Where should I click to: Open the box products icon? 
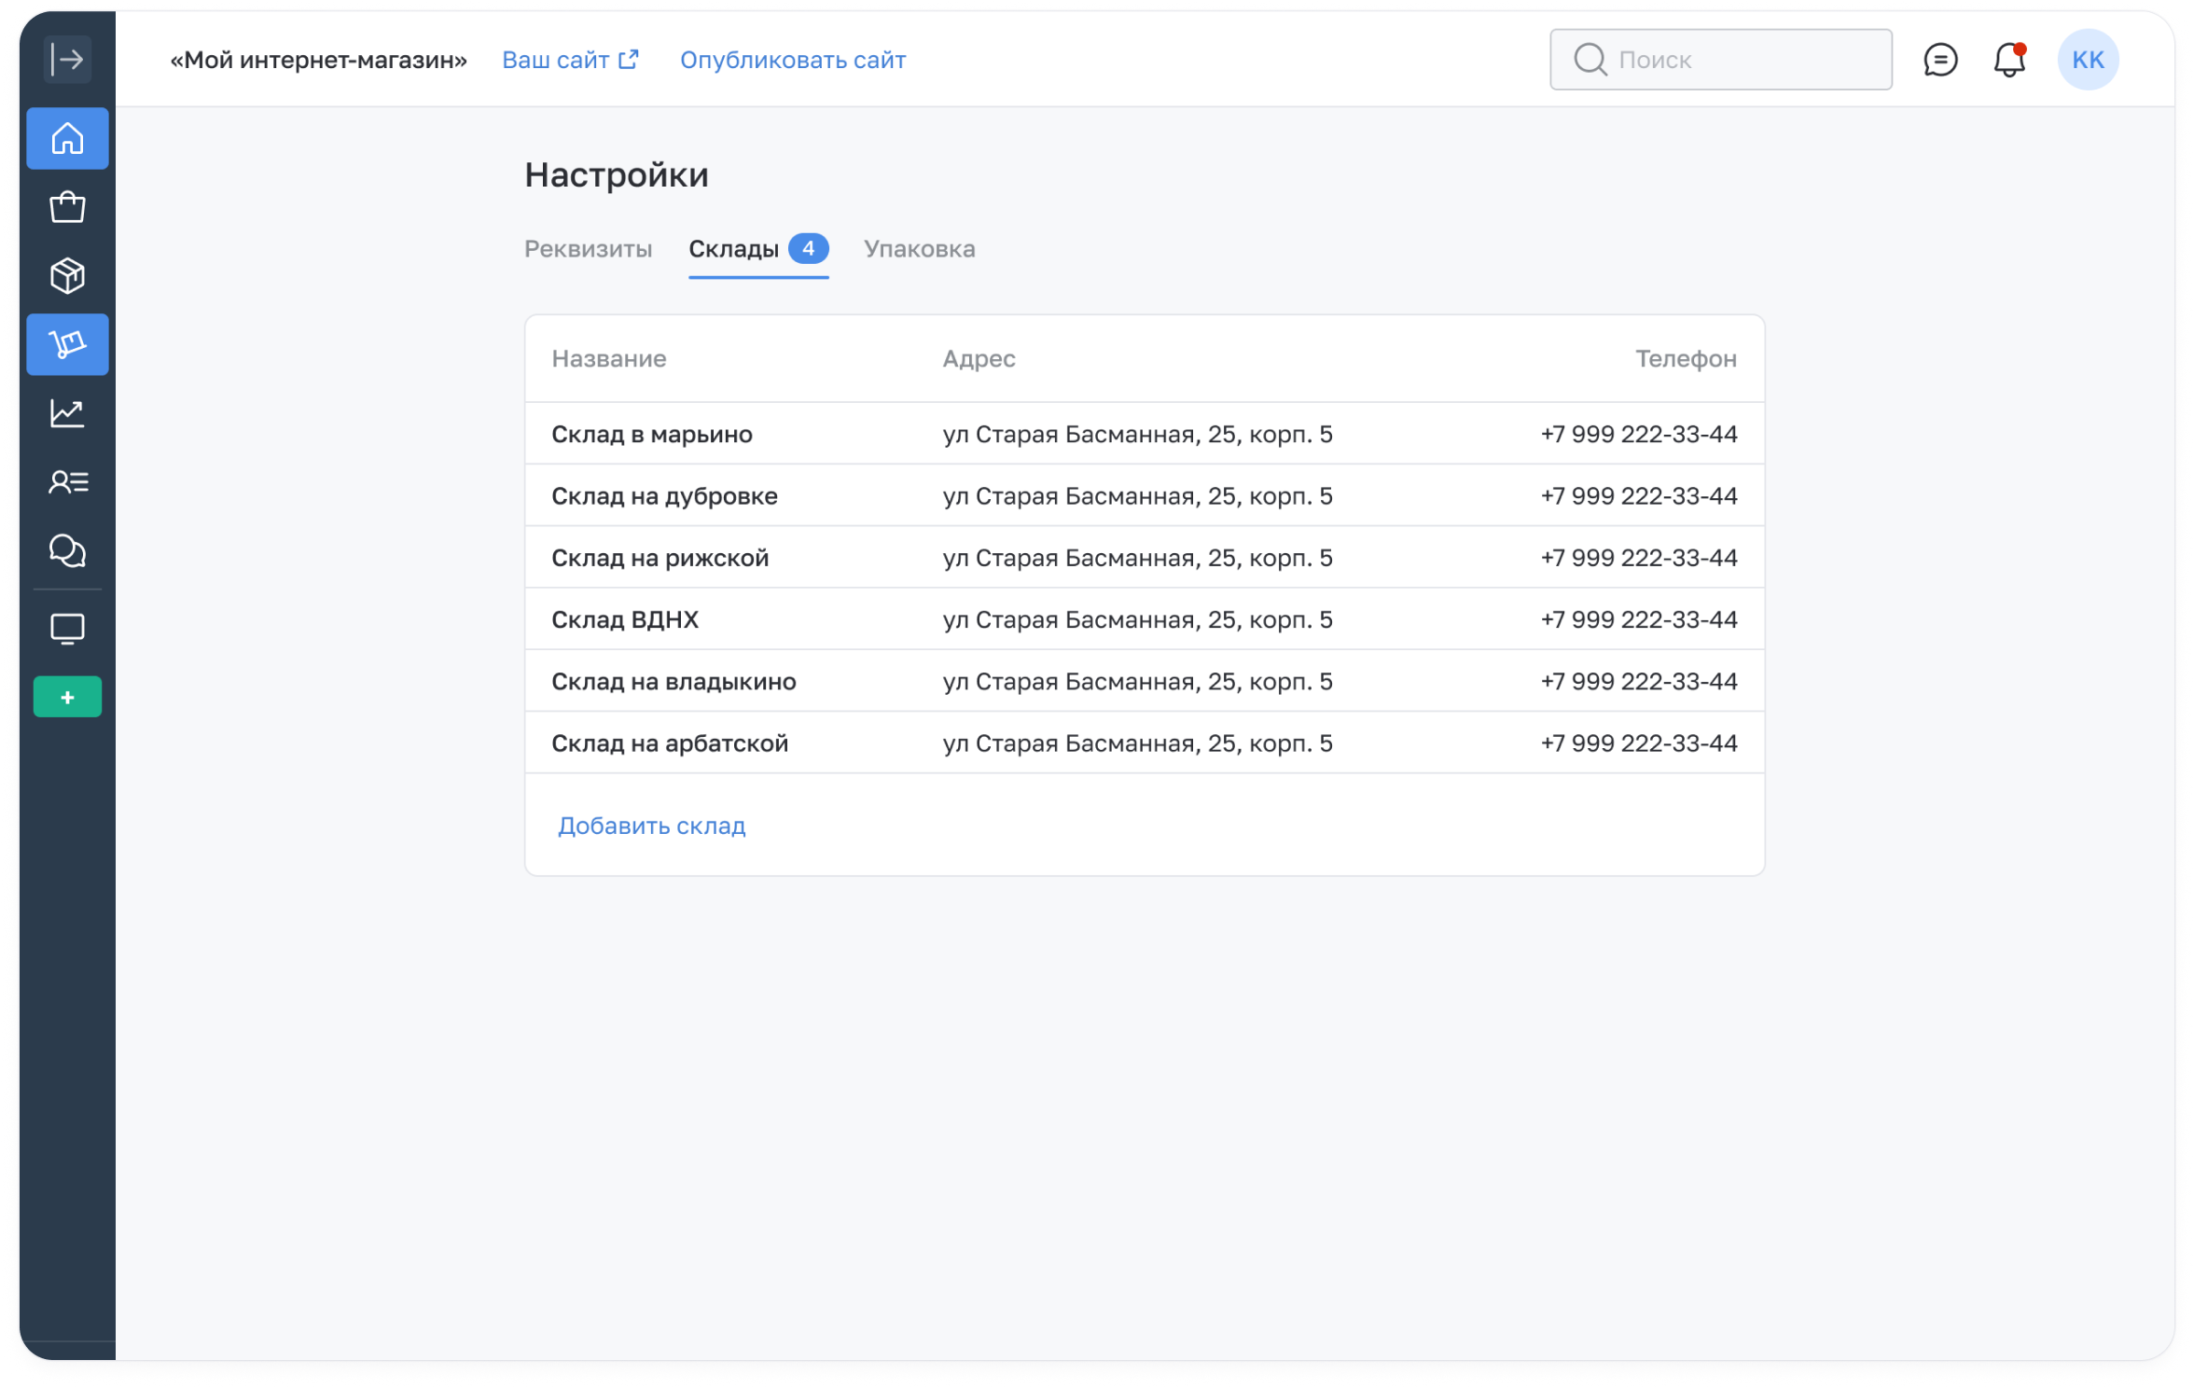67,276
